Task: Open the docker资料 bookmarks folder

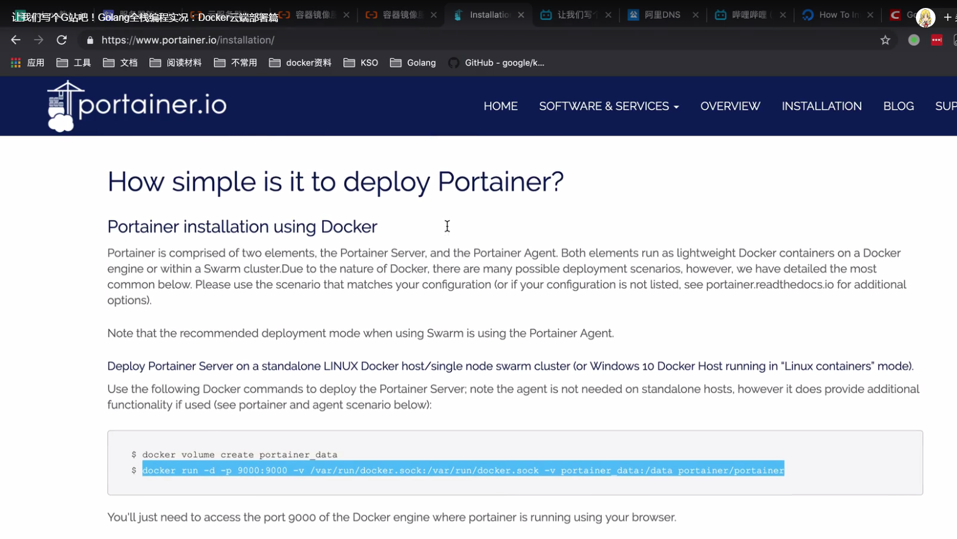Action: (x=300, y=63)
